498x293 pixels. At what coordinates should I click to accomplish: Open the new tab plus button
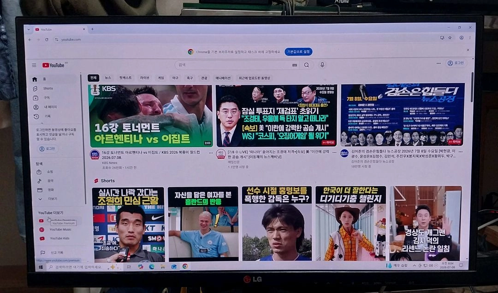click(92, 29)
